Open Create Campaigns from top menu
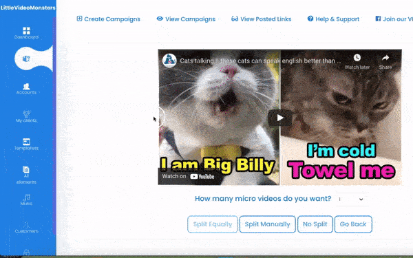Viewport: 413px width, 258px height. pyautogui.click(x=108, y=19)
